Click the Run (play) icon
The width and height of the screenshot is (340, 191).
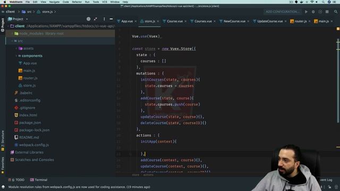pyautogui.click(x=306, y=12)
